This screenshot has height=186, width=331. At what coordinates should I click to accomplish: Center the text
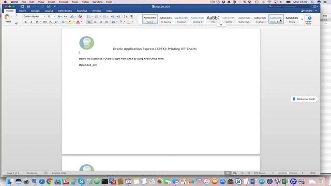point(95,22)
